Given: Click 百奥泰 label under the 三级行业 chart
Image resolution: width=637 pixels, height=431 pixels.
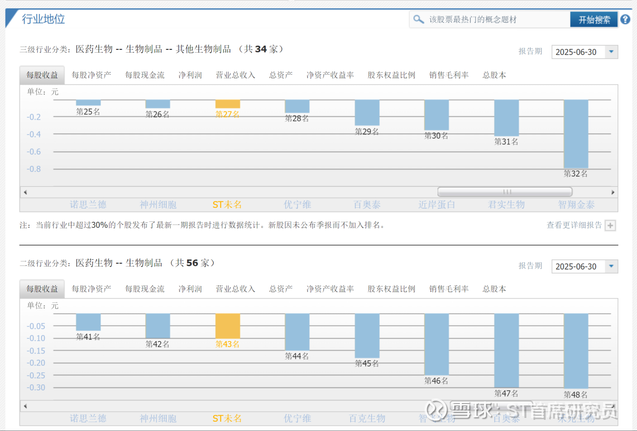Looking at the screenshot, I should pos(367,205).
